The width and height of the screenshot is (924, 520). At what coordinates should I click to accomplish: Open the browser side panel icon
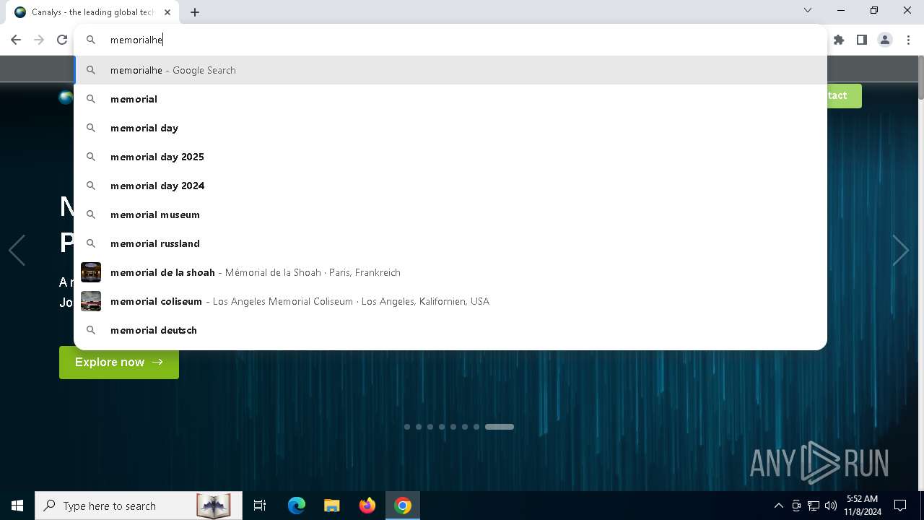coord(862,40)
